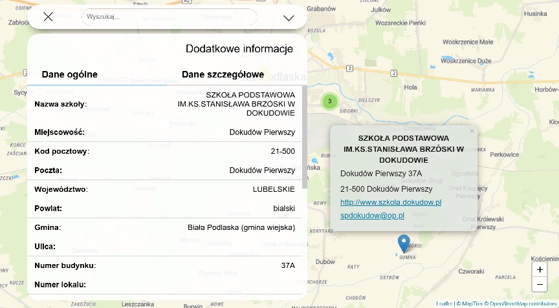This screenshot has width=559, height=308.
Task: Click the 'Miejscowość:' label
Action: pos(60,132)
